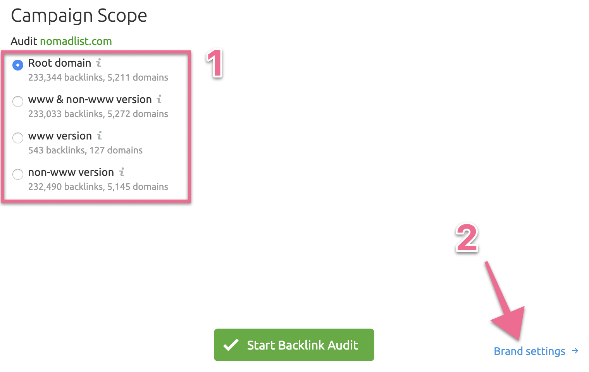Open the nomadlist.com domain link
This screenshot has width=589, height=372.
point(76,41)
